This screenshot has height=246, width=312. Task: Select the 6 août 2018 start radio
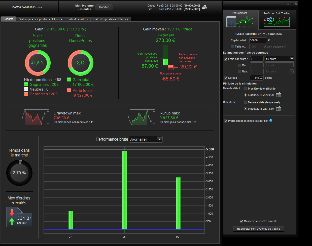[x=245, y=95]
